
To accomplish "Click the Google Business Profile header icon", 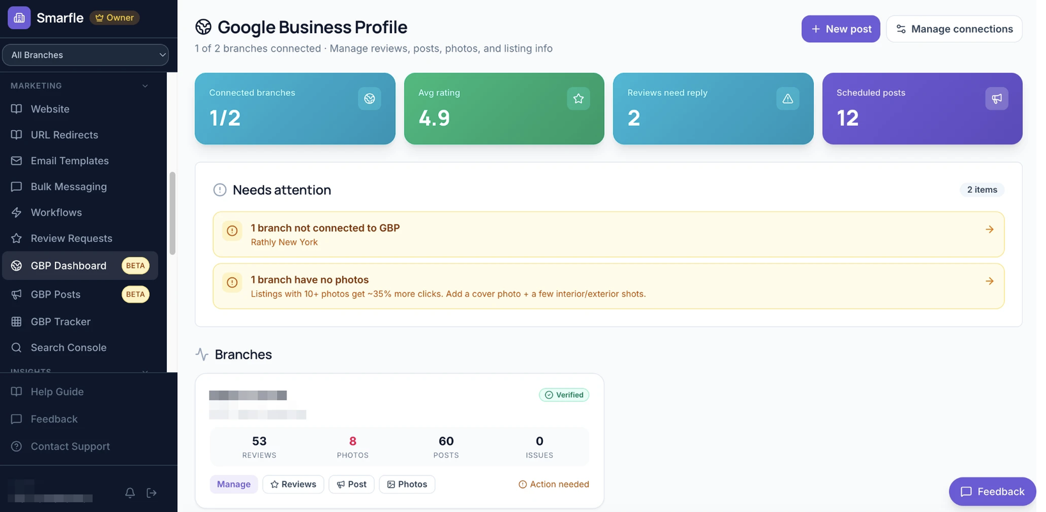I will click(203, 27).
